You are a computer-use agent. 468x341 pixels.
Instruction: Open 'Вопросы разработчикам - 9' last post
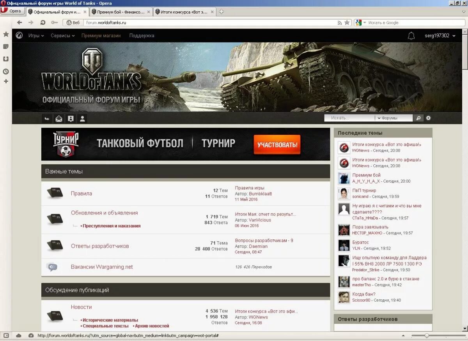click(x=264, y=241)
